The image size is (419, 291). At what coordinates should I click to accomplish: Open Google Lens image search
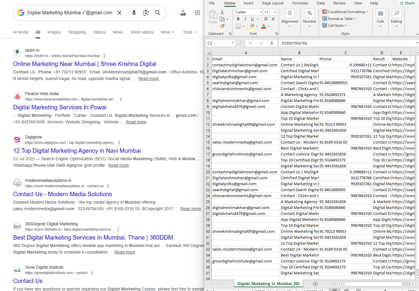[146, 13]
